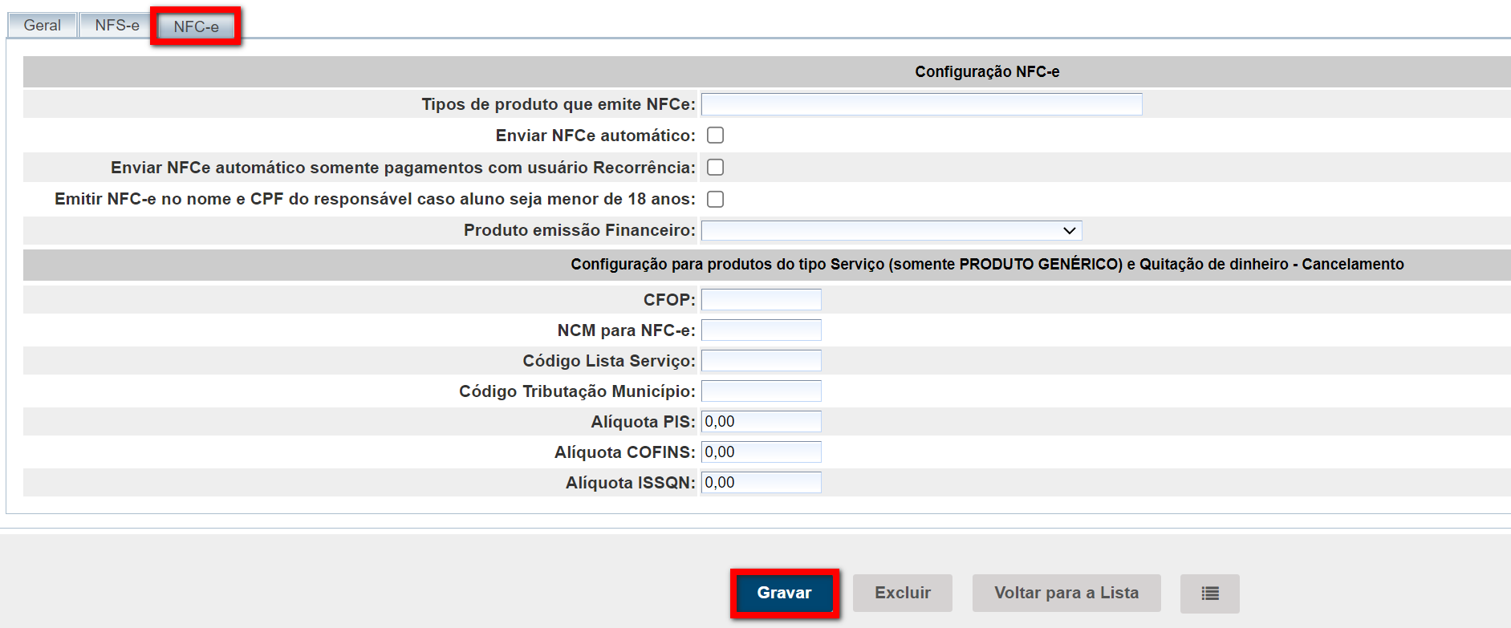The width and height of the screenshot is (1511, 628).
Task: Open the NFS-e tab
Action: (116, 26)
